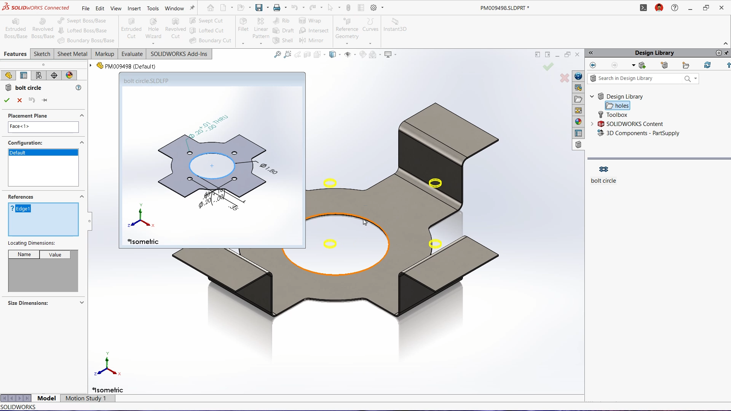Expand the Size Dimensions section
Viewport: 731px width, 411px height.
click(x=81, y=303)
